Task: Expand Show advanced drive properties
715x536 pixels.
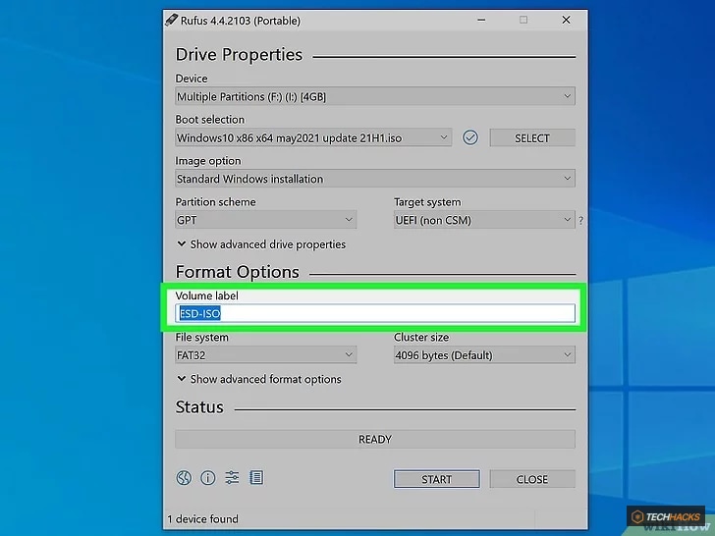Action: point(261,244)
